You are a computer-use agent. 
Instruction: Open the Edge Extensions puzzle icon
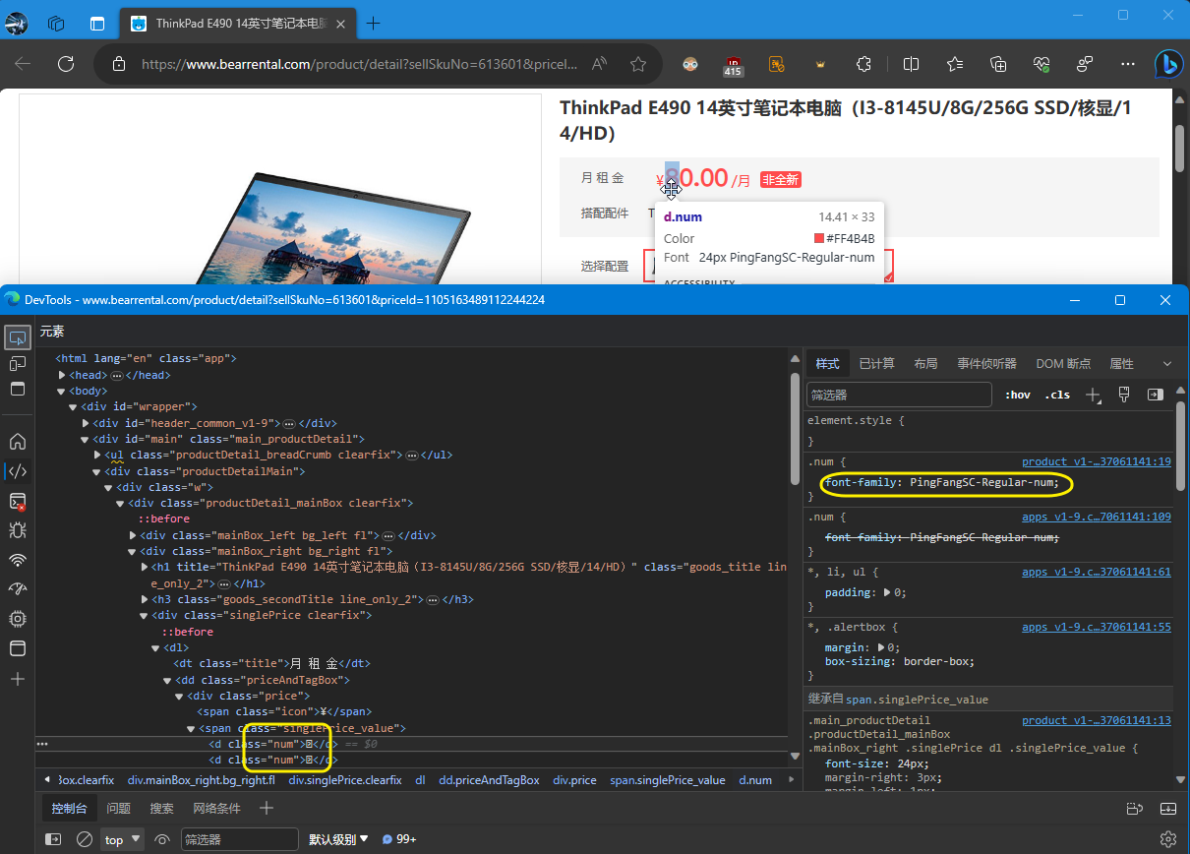pos(863,64)
